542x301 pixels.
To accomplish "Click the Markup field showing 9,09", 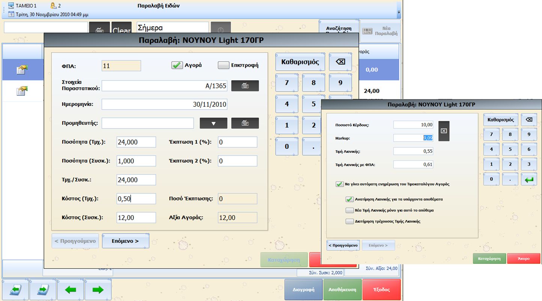I will pyautogui.click(x=413, y=138).
